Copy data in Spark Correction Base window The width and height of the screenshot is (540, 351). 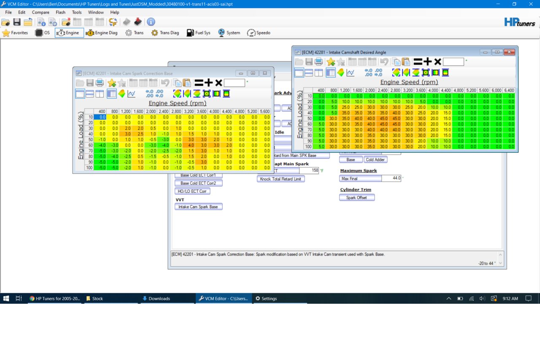tap(177, 83)
